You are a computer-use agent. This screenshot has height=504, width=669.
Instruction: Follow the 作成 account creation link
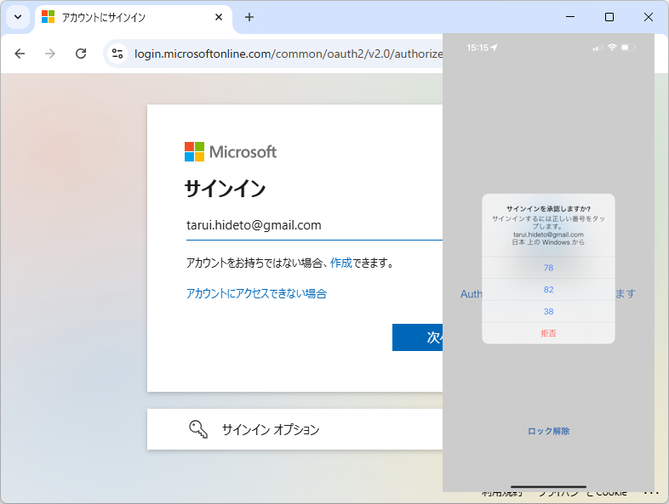point(341,263)
